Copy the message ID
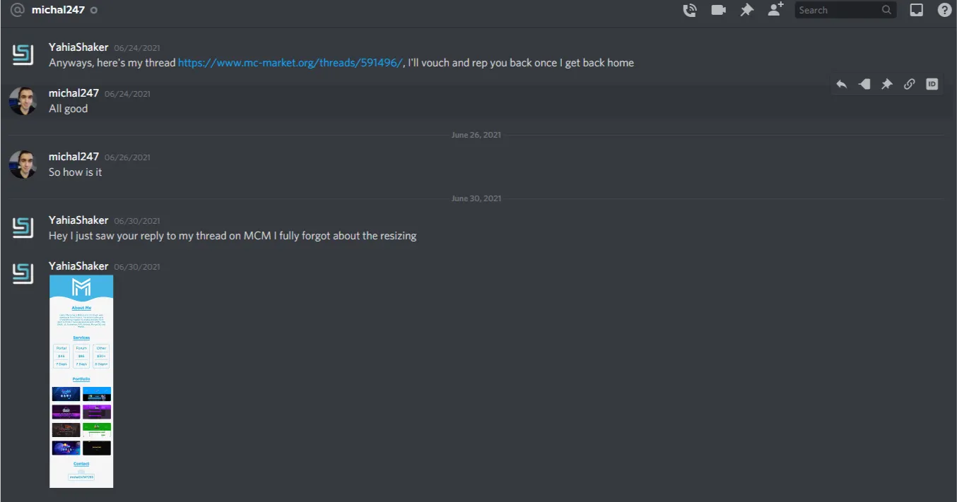This screenshot has height=502, width=957. (932, 84)
